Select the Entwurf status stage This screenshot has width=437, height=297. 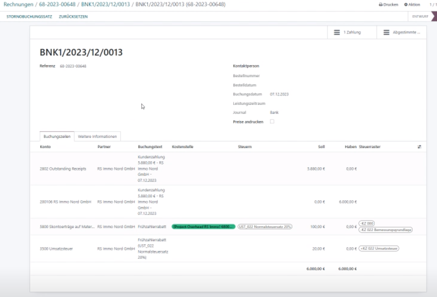[x=420, y=16]
